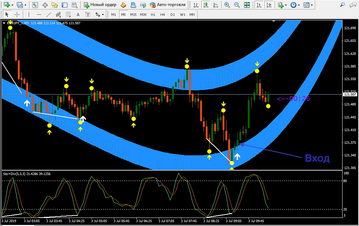The image size is (359, 226).
Task: Open the search magnifier
Action: pos(342,5)
